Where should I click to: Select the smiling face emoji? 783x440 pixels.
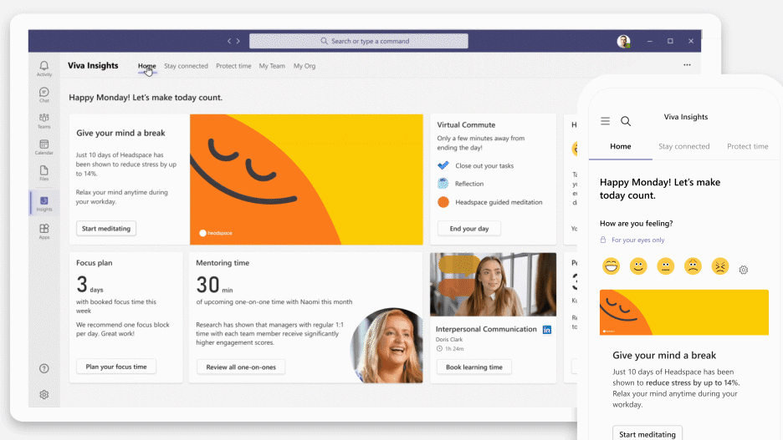[x=638, y=266]
